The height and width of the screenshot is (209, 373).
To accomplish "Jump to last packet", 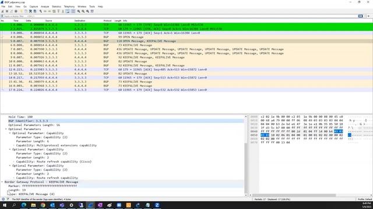I will [63, 11].
